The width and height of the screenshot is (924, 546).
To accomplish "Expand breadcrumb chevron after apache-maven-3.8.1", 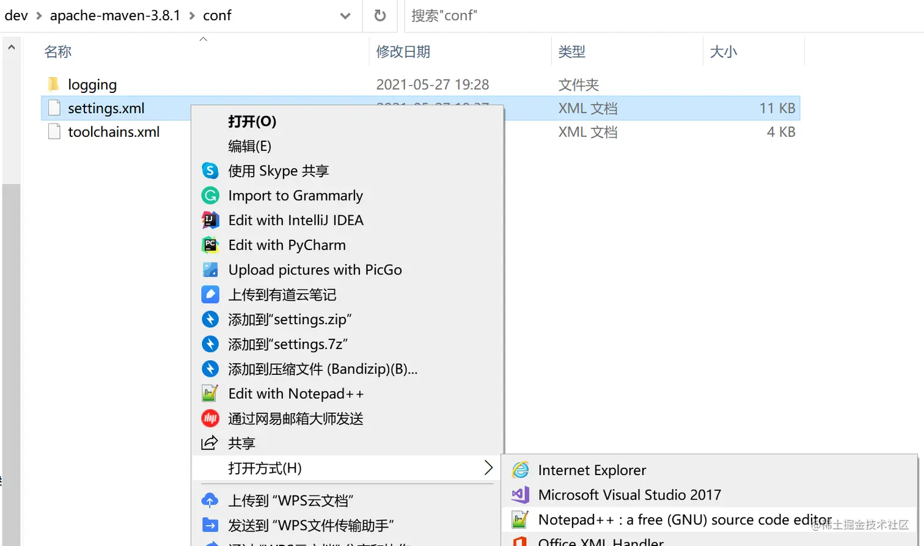I will (x=192, y=16).
